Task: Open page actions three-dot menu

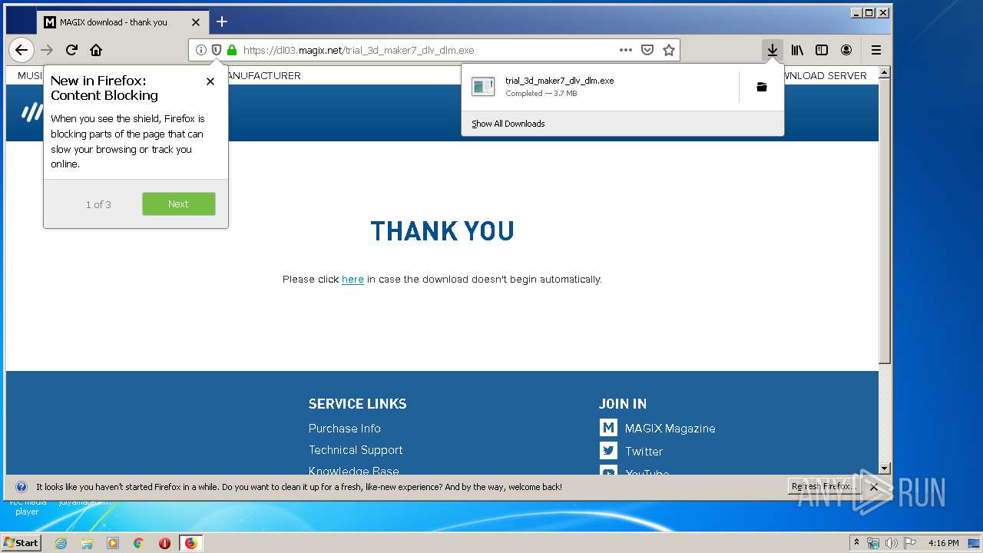Action: point(626,50)
